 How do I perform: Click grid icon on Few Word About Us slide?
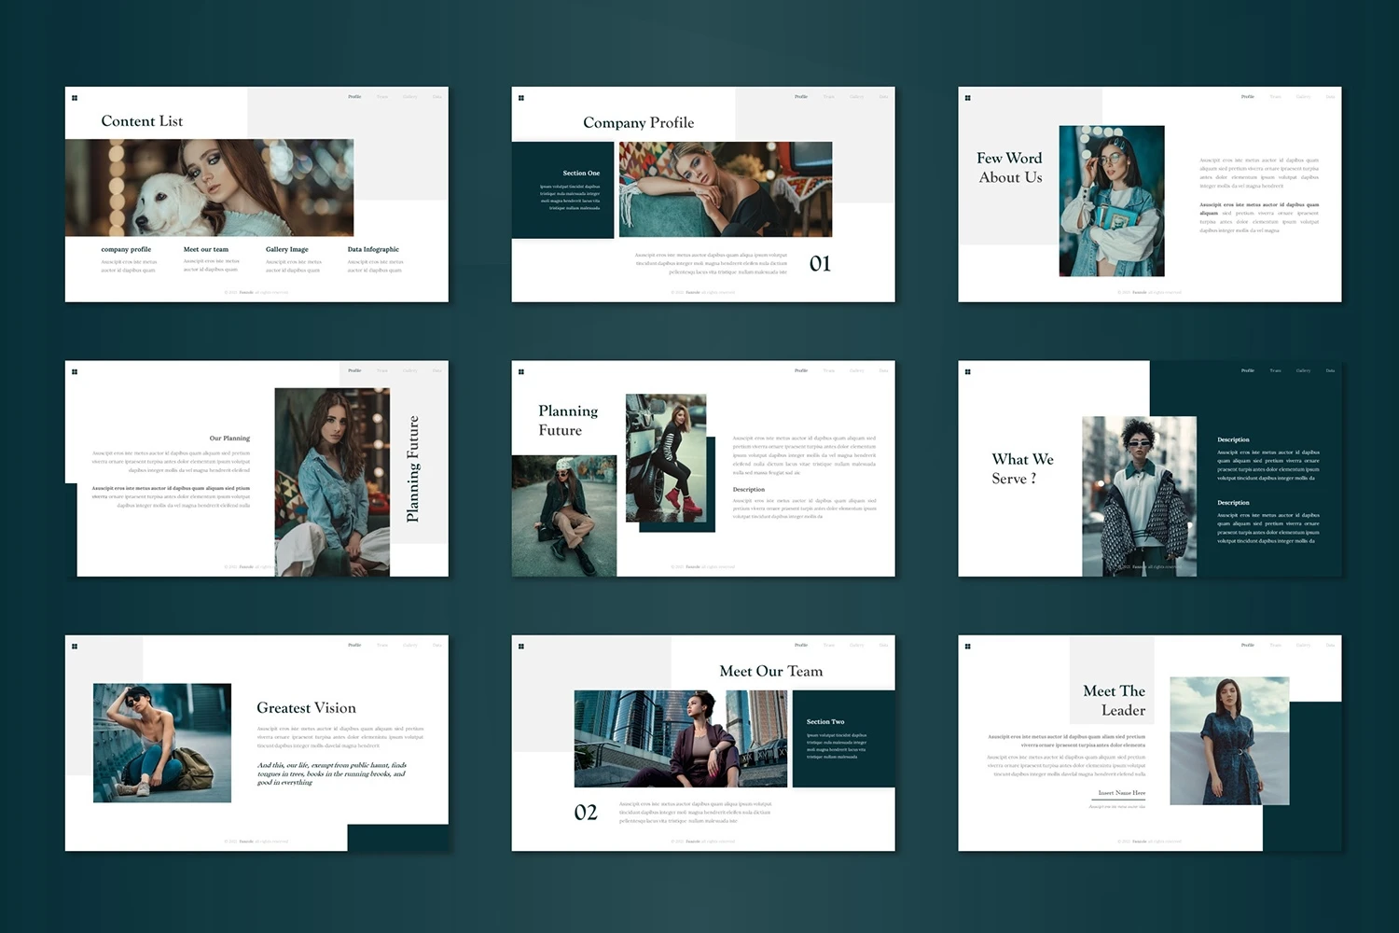tap(968, 98)
